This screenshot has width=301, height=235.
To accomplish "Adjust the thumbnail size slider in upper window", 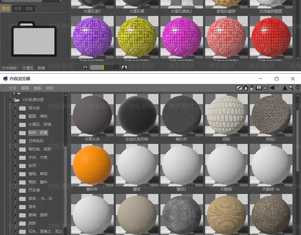I will tap(104, 67).
